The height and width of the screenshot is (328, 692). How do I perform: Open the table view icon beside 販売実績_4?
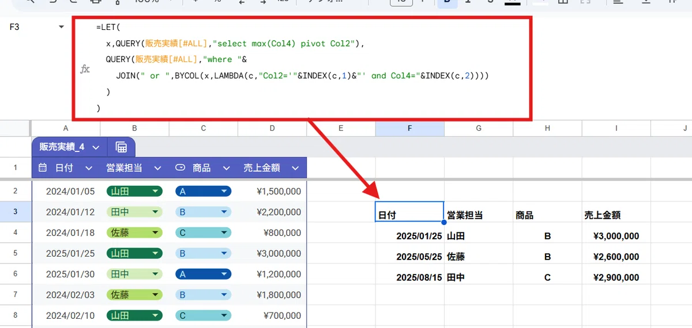(121, 147)
